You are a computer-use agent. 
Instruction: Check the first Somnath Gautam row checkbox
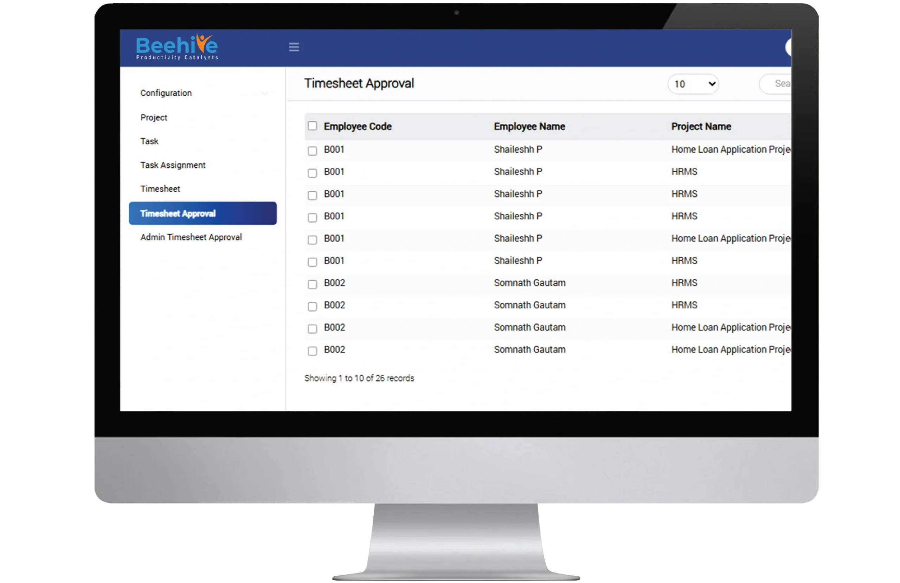[x=312, y=284]
